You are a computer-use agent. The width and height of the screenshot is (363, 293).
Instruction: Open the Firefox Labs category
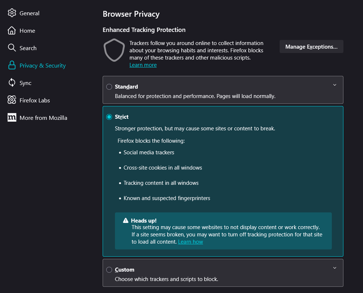[x=29, y=100]
